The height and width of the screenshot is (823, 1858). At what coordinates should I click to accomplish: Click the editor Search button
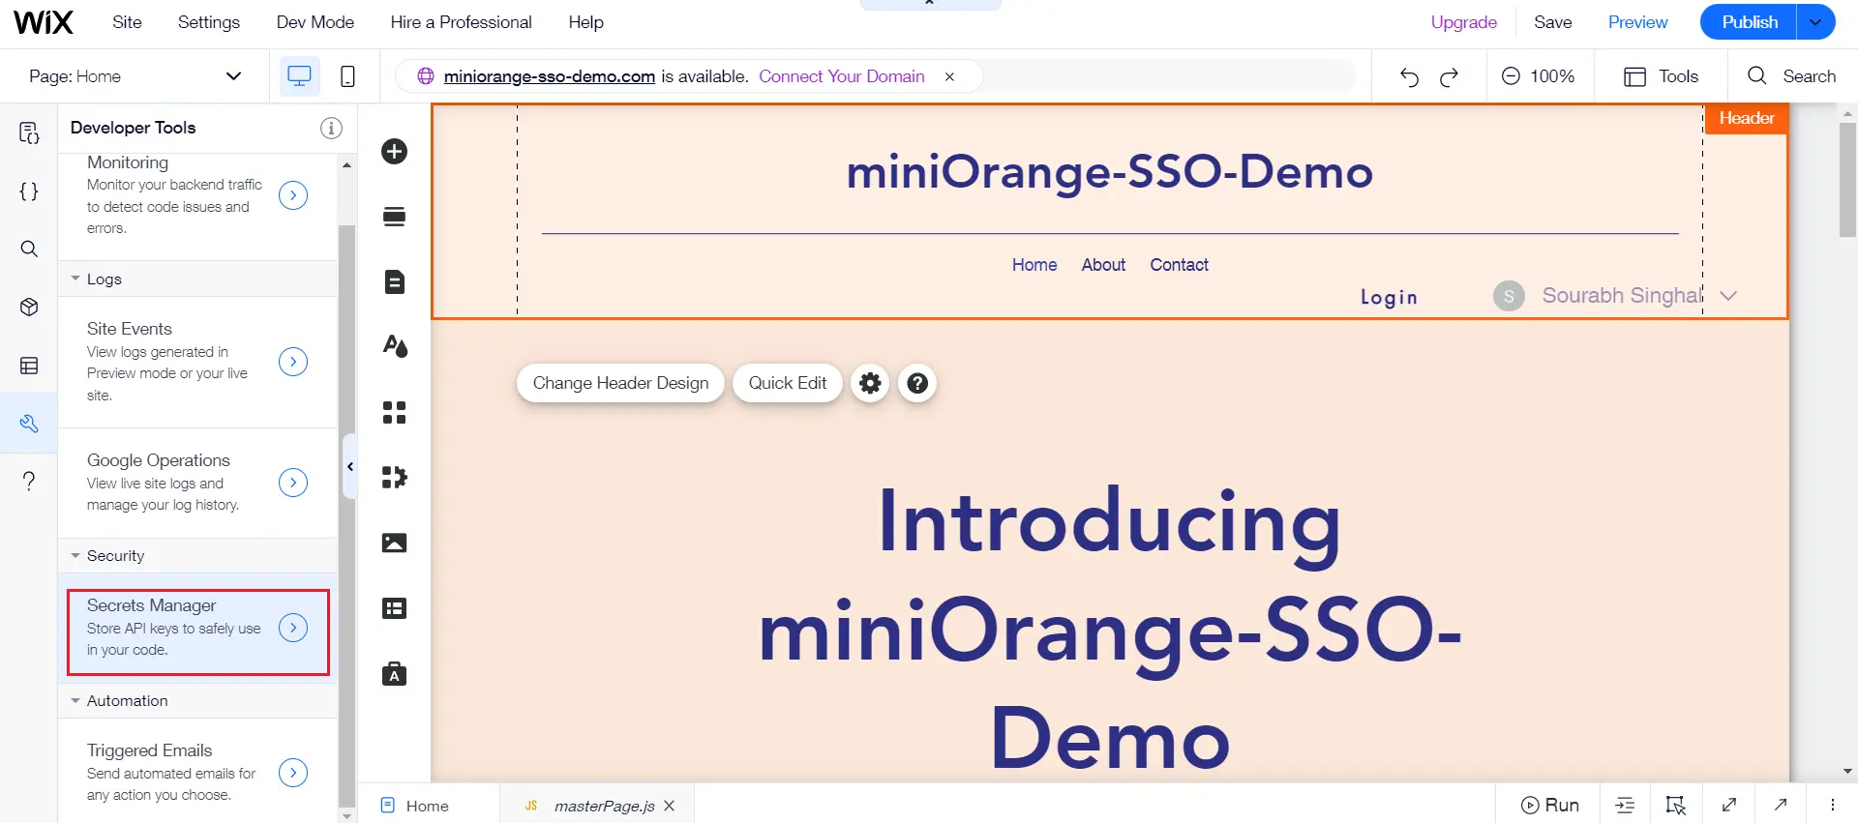click(1791, 76)
